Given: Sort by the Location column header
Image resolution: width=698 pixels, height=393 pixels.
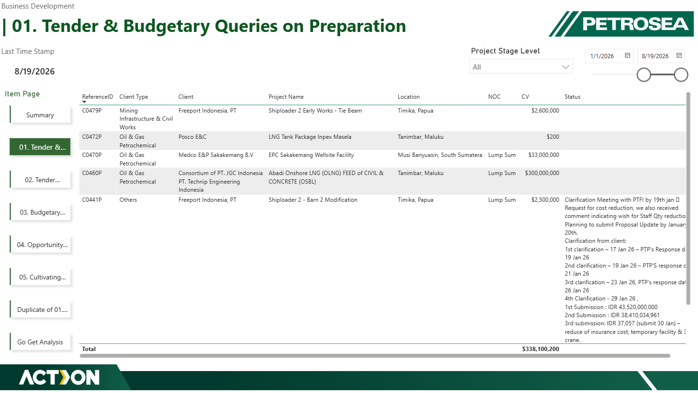Looking at the screenshot, I should click(408, 96).
